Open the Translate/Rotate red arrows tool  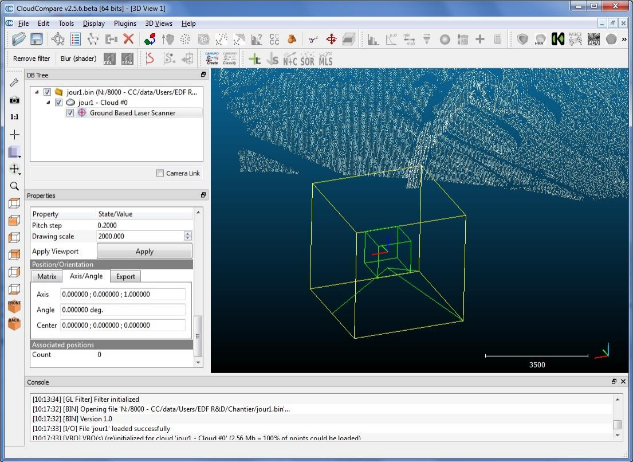coord(332,39)
